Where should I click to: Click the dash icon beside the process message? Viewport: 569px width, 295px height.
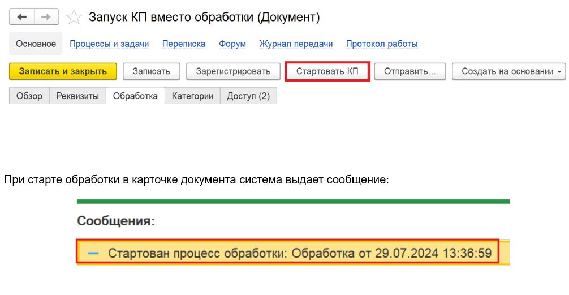click(x=93, y=253)
